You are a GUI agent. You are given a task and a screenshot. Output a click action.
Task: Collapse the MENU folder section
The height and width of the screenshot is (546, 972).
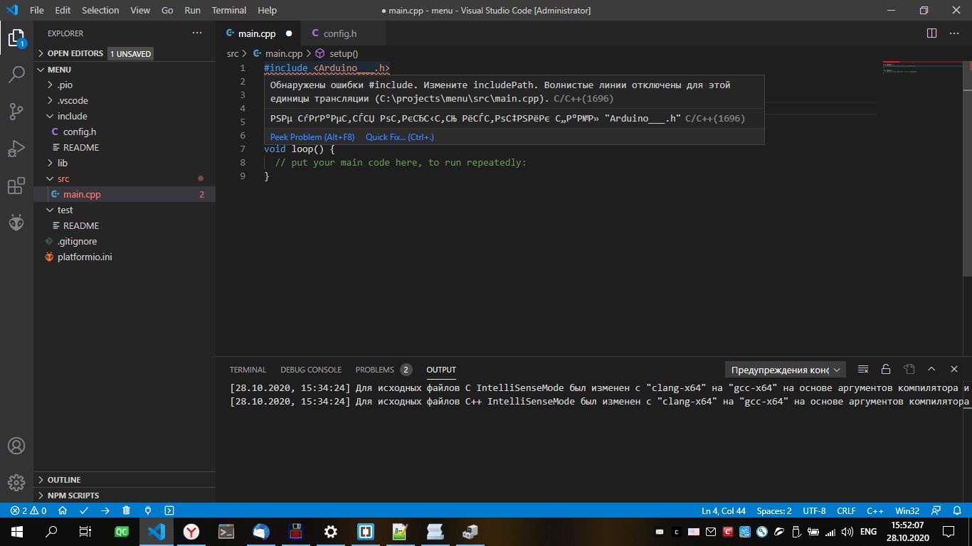(125, 69)
